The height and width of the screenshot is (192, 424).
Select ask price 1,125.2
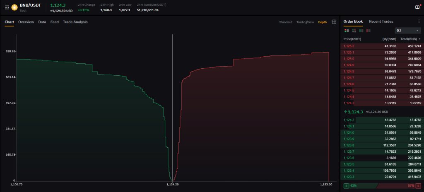(349, 46)
